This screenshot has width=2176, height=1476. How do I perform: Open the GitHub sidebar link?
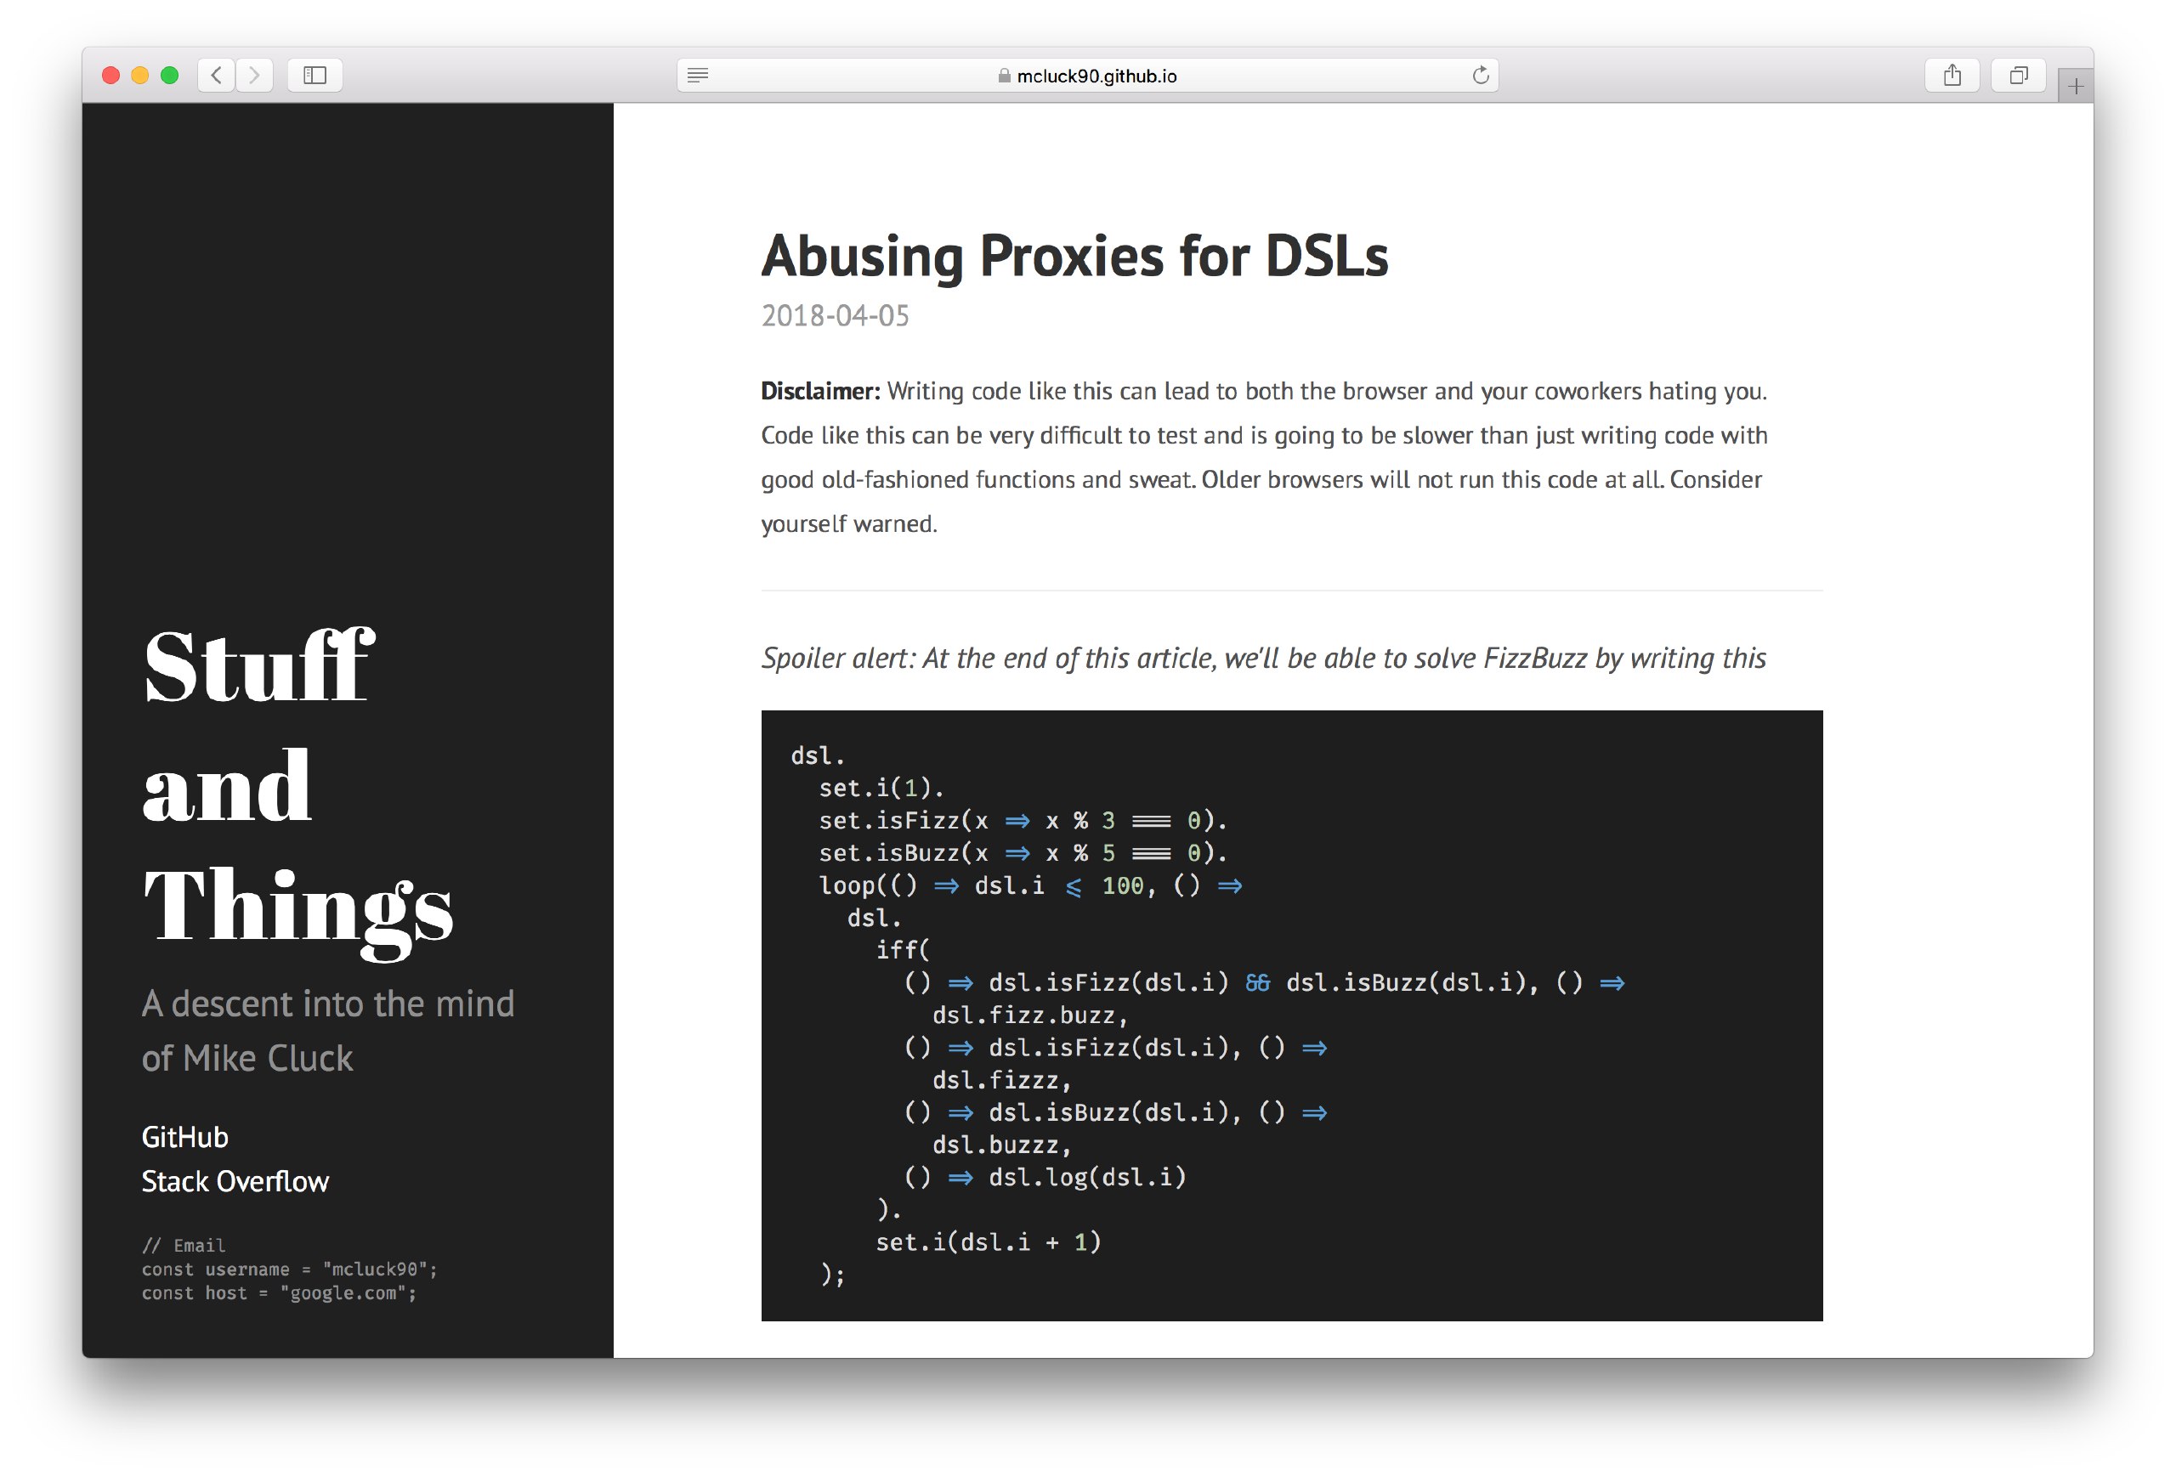184,1137
